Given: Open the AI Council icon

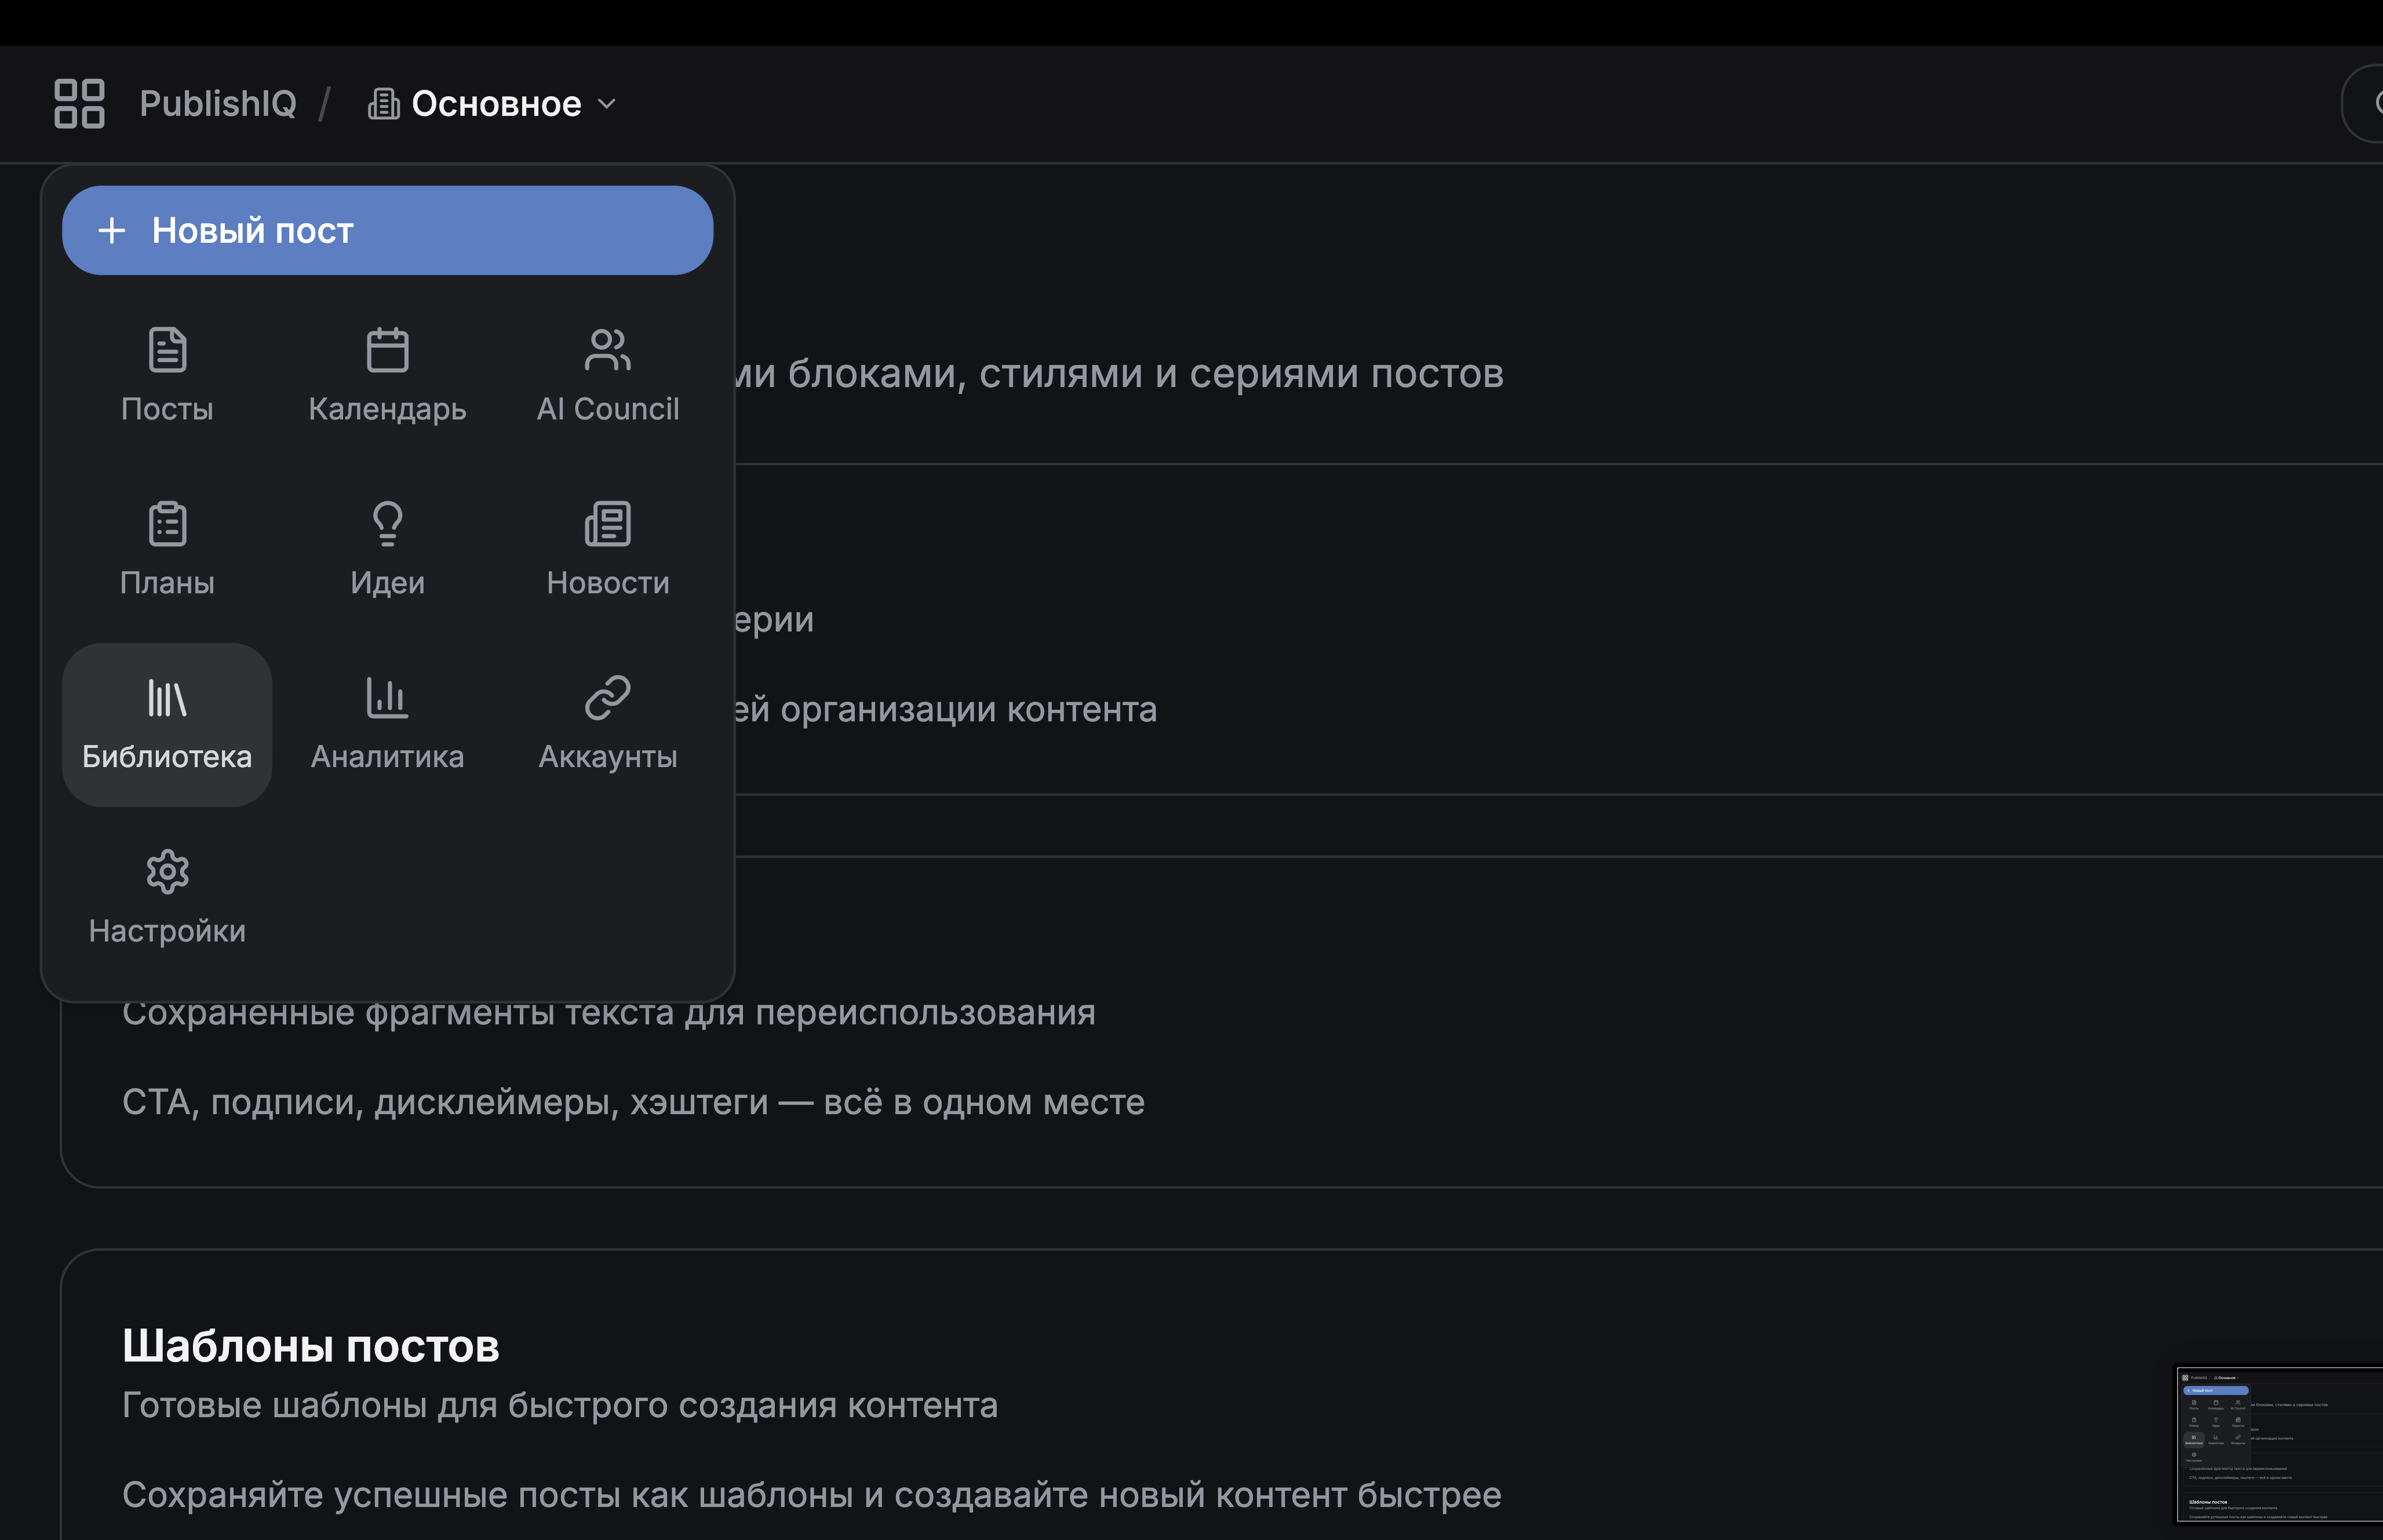Looking at the screenshot, I should (x=607, y=351).
